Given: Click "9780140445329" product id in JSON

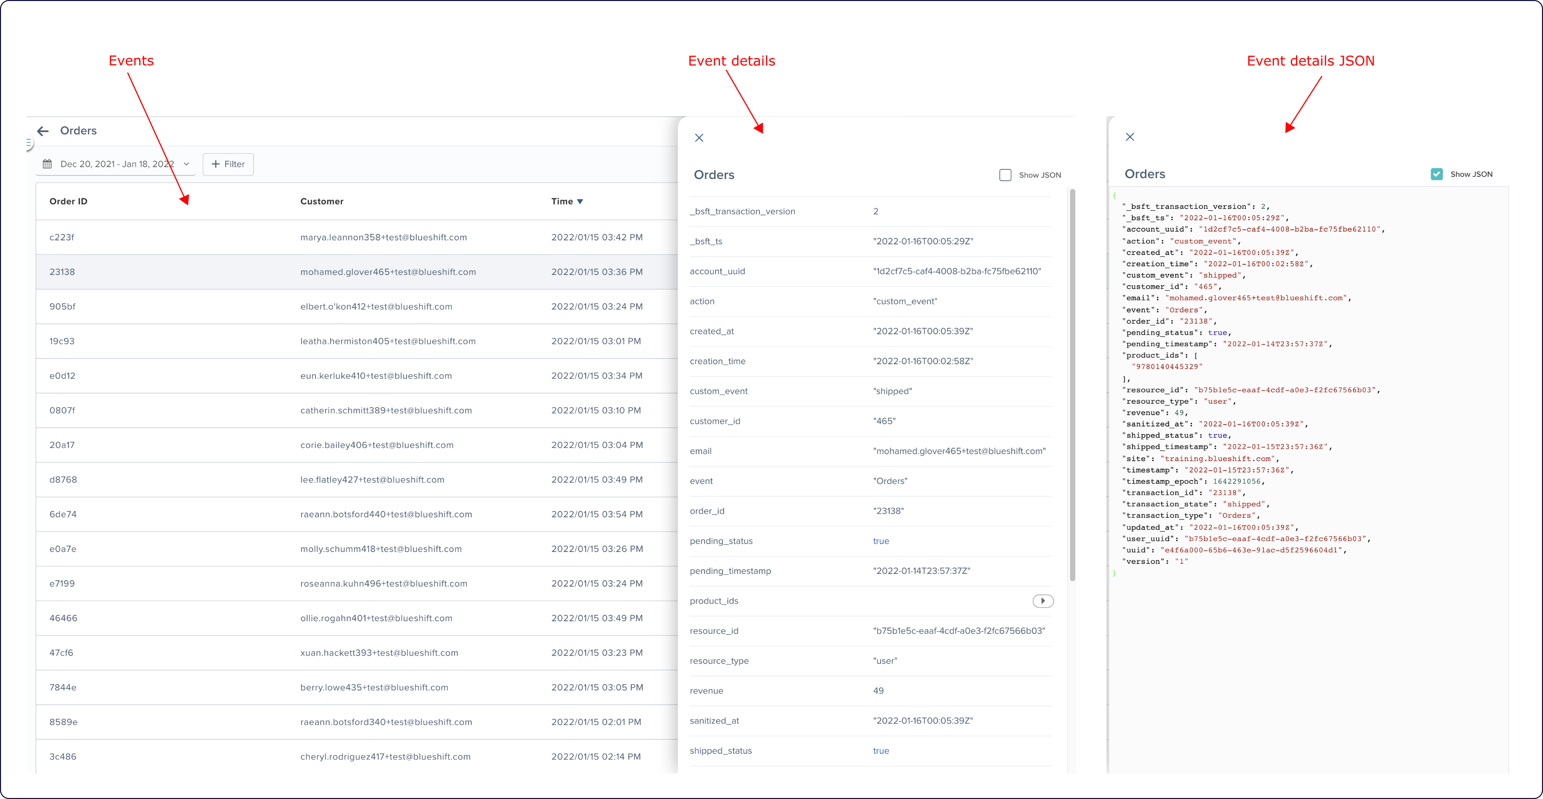Looking at the screenshot, I should click(1167, 366).
